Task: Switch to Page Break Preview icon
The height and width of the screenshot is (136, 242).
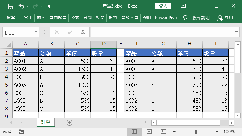Action: [163, 132]
